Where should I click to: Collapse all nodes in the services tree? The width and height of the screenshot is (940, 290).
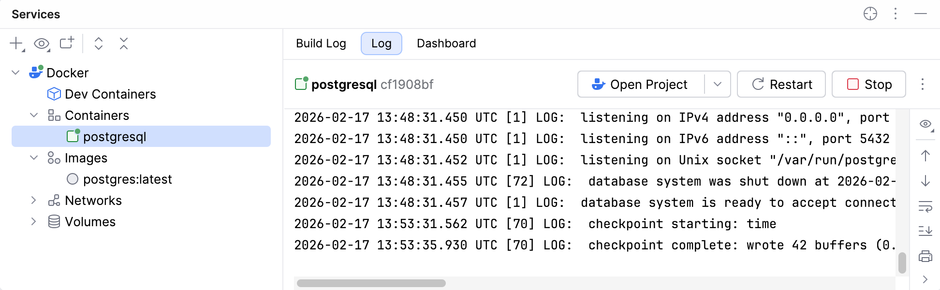(x=124, y=43)
